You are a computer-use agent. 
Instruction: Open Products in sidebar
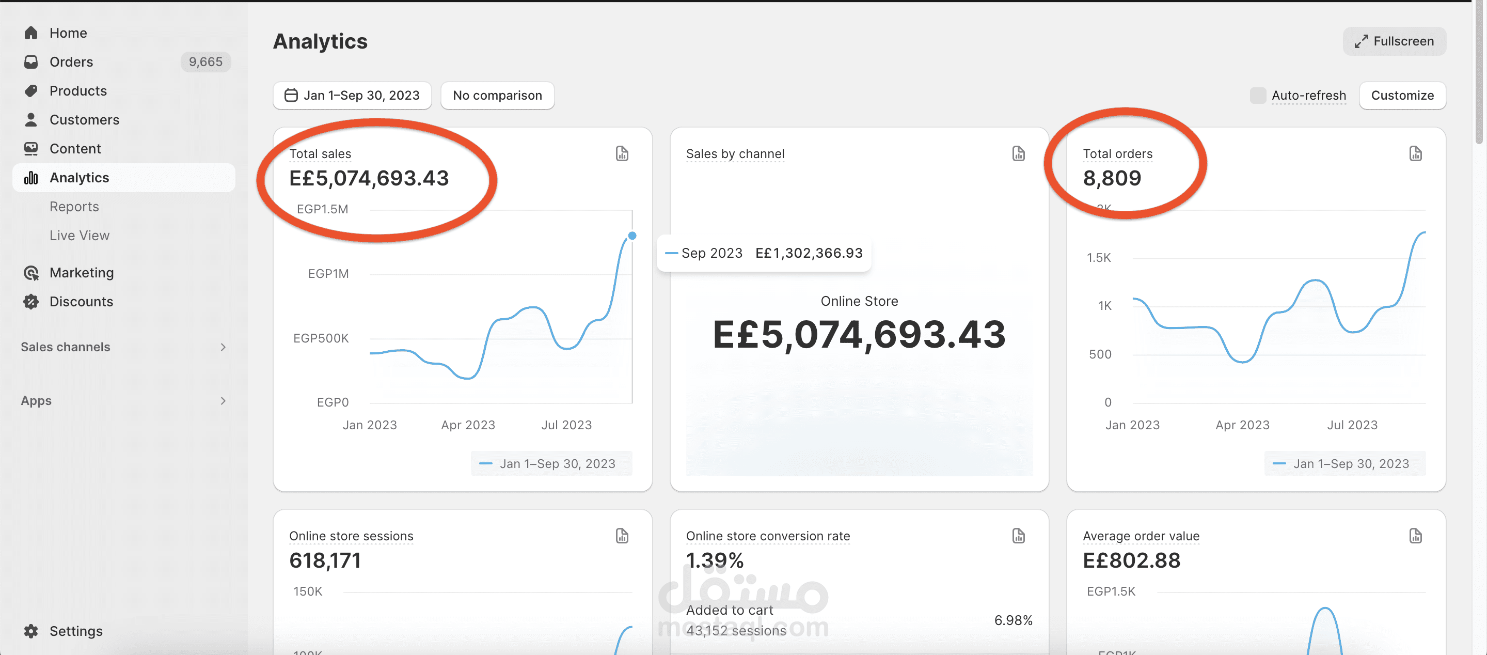tap(123, 91)
